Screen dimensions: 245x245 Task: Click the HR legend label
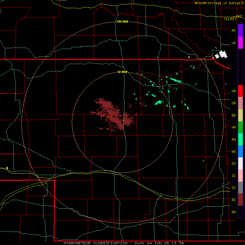pyautogui.click(x=234, y=127)
